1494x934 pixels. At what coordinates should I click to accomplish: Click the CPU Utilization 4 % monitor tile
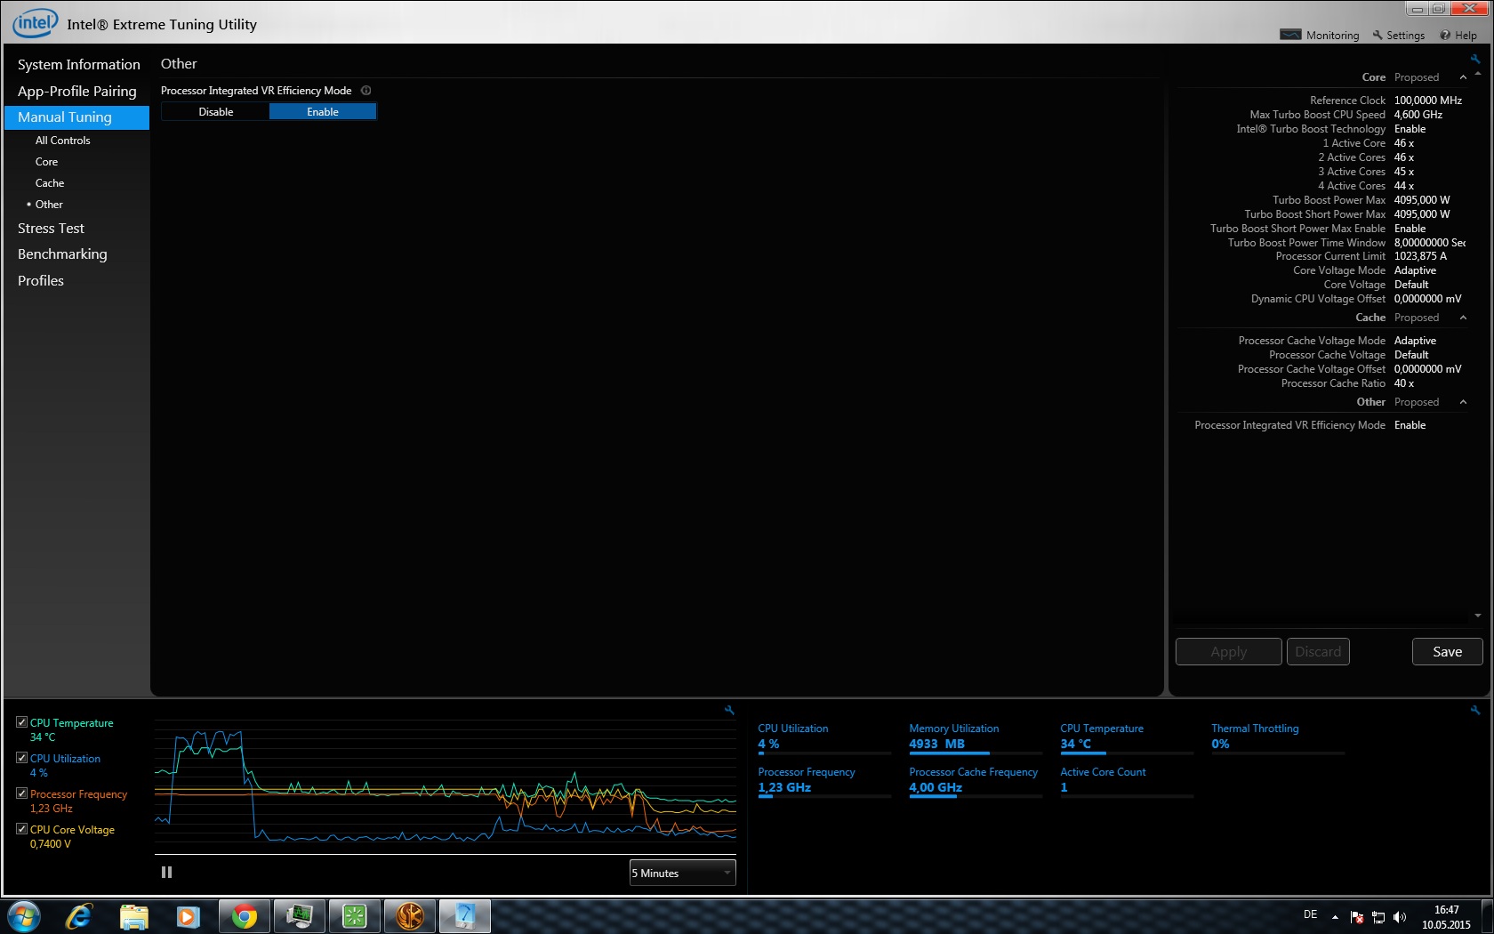[x=824, y=738]
